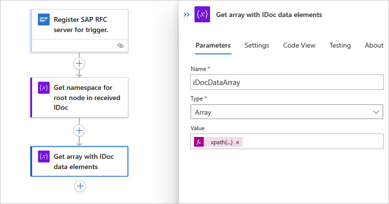Add a step below the namespace action
This screenshot has height=204, width=389.
pos(79,130)
